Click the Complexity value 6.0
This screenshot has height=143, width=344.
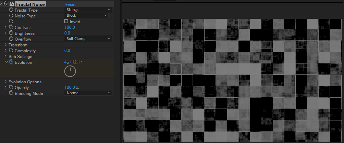(67, 51)
